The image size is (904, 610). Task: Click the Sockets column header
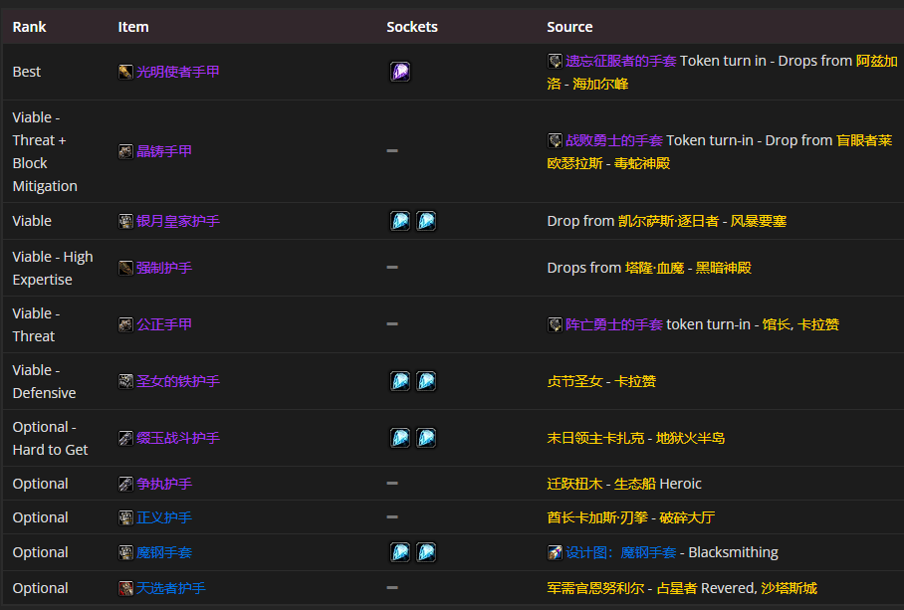(x=411, y=26)
